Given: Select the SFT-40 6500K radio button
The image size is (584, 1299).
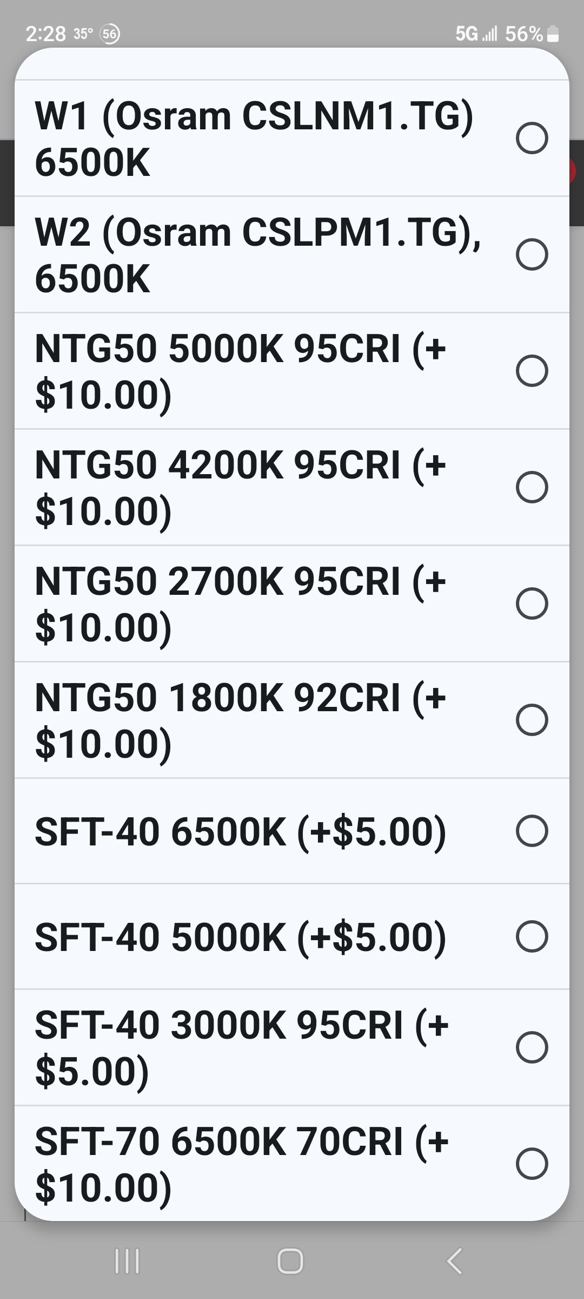Looking at the screenshot, I should pyautogui.click(x=532, y=831).
